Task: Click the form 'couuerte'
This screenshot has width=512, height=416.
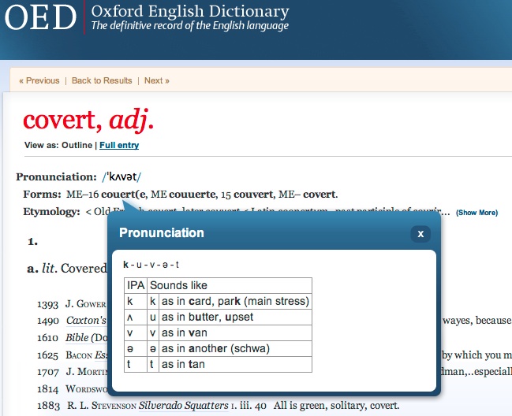Action: click(192, 195)
